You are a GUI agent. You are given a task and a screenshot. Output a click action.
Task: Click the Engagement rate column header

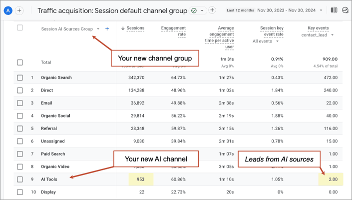click(173, 31)
